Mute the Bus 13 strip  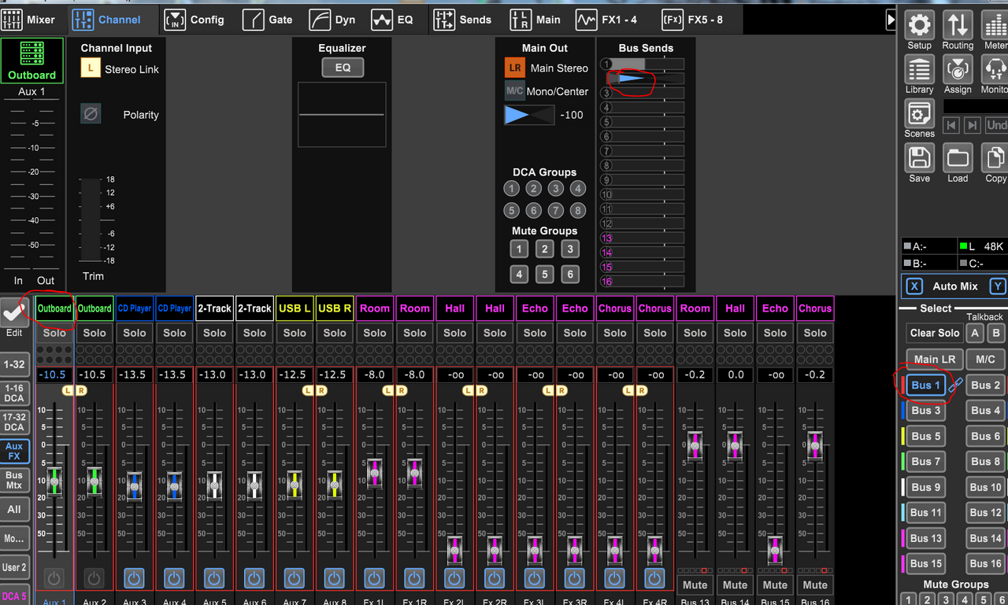pyautogui.click(x=695, y=585)
